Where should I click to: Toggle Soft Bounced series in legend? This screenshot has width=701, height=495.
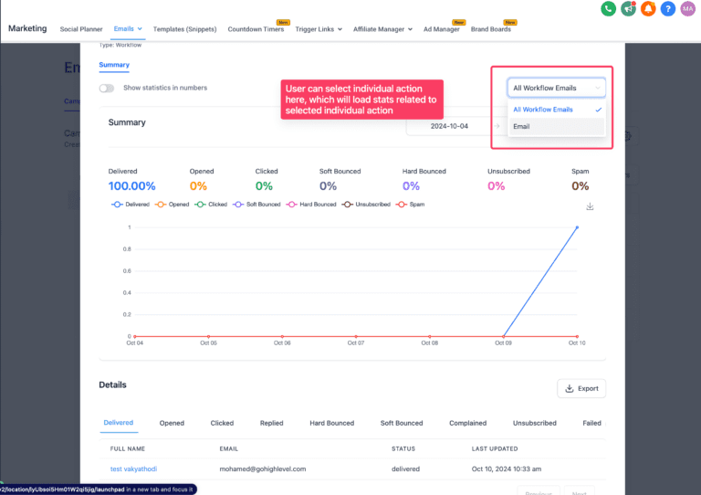click(x=256, y=205)
